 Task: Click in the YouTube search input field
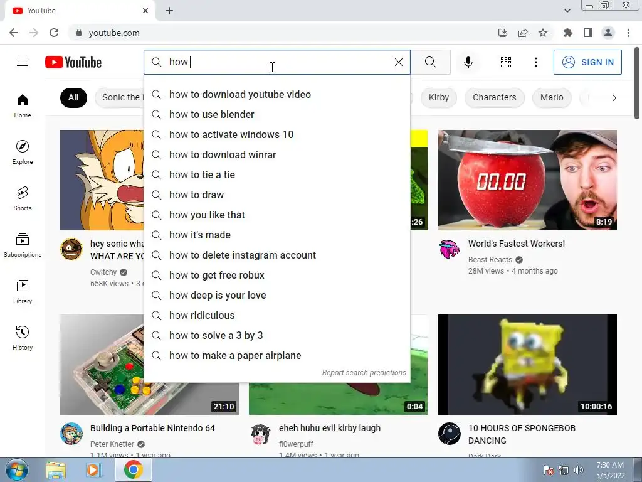(x=278, y=62)
